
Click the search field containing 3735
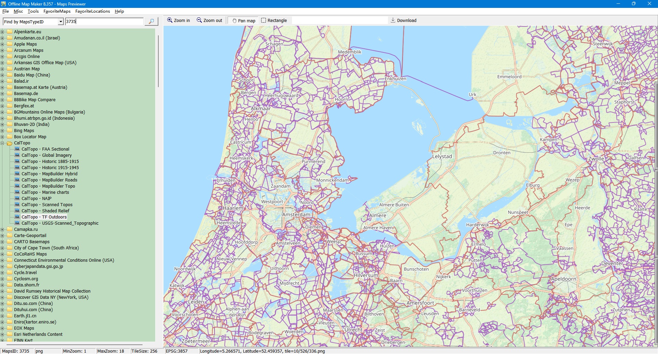[104, 22]
